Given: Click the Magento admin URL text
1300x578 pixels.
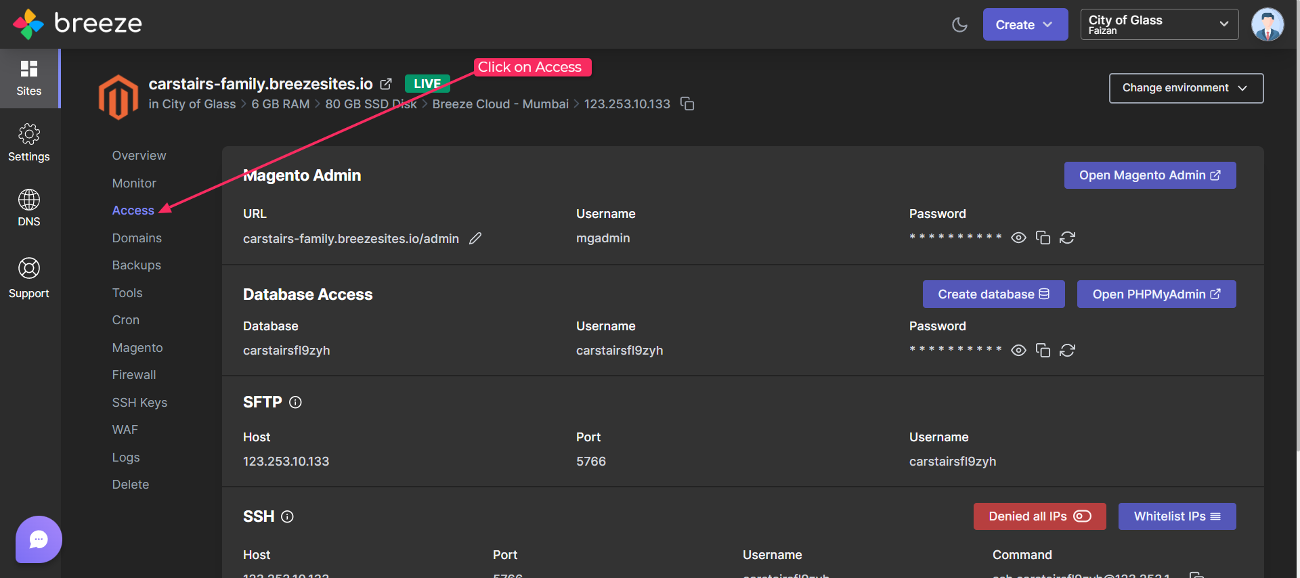Looking at the screenshot, I should pos(351,238).
